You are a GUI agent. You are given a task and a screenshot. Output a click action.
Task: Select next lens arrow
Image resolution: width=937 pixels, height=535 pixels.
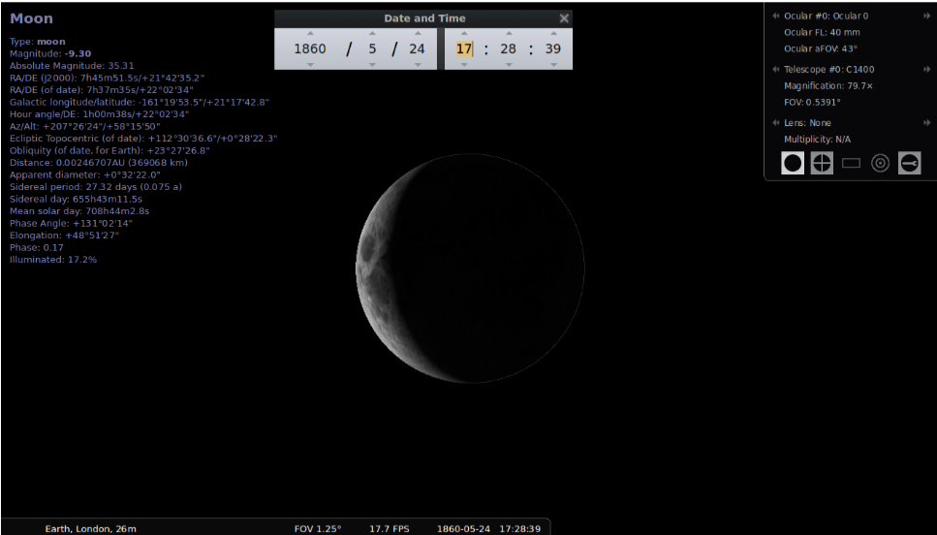[x=927, y=123]
